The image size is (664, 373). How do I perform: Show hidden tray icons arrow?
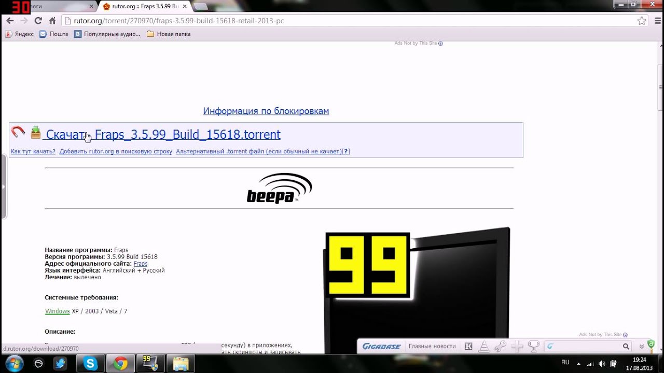click(x=578, y=363)
